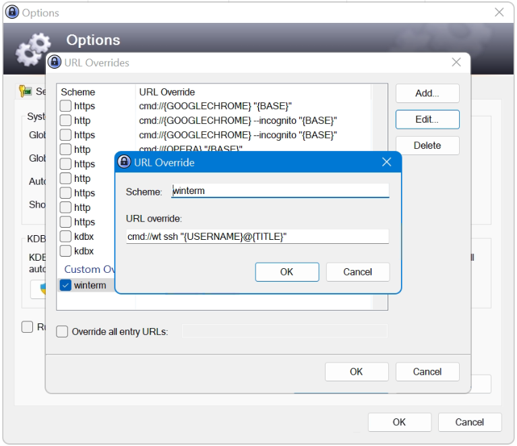Click Cancel at bottom of Options window
Image resolution: width=517 pixels, height=446 pixels.
470,422
